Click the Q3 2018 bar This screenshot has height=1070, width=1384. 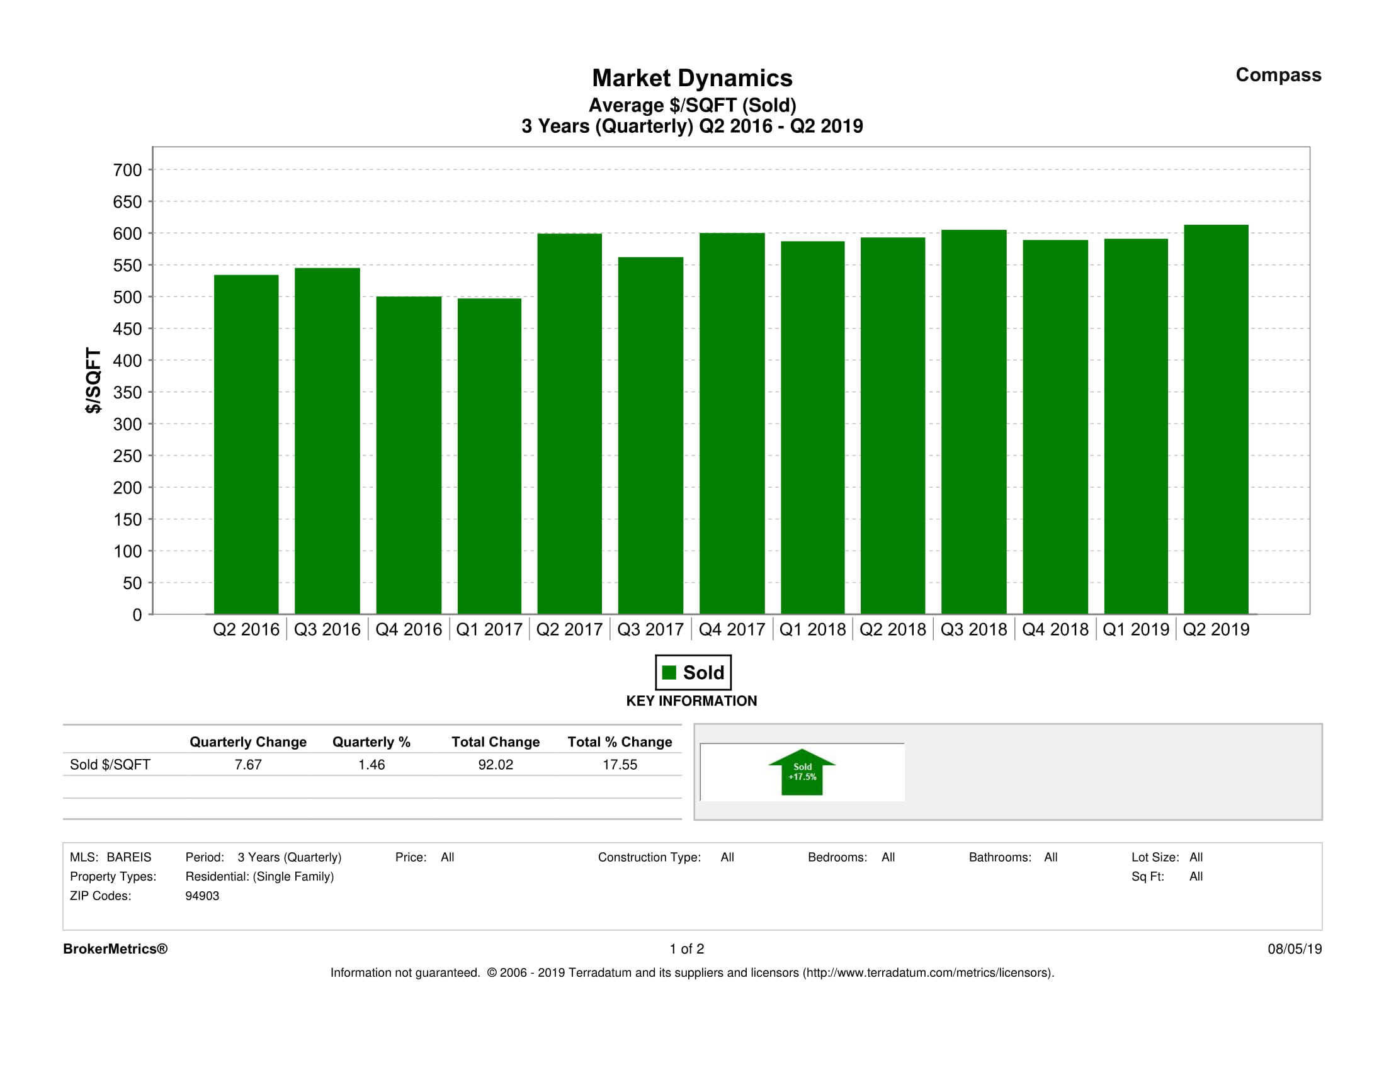tap(973, 421)
